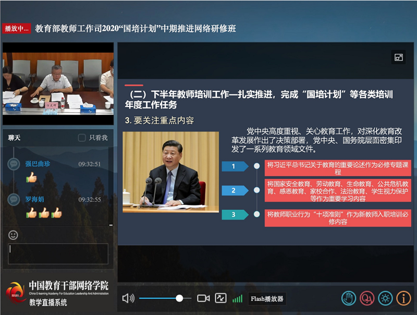This screenshot has width=417, height=315.
Task: Click the camera video icon
Action: [x=203, y=298]
